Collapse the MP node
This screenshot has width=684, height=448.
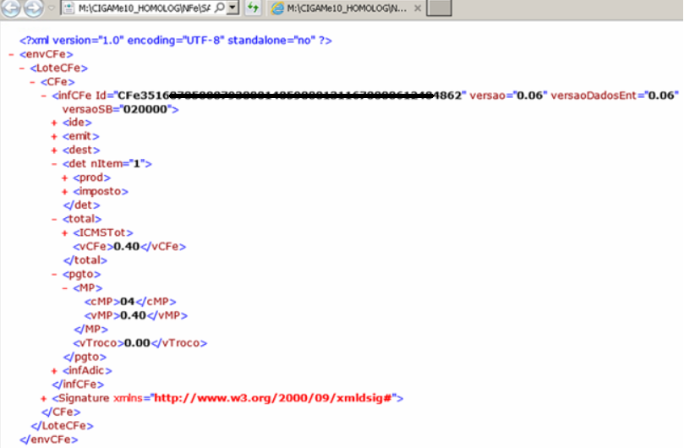pos(65,288)
